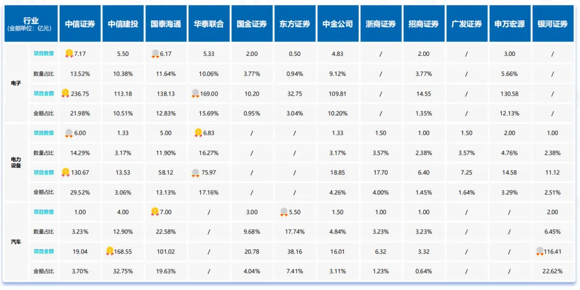Select the 华泰联合 column header

pyautogui.click(x=209, y=24)
